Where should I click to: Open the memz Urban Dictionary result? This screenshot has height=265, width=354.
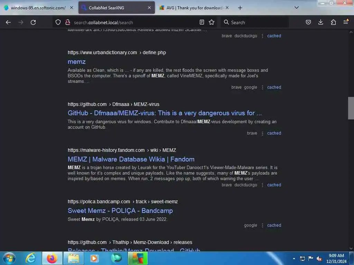[x=76, y=62]
